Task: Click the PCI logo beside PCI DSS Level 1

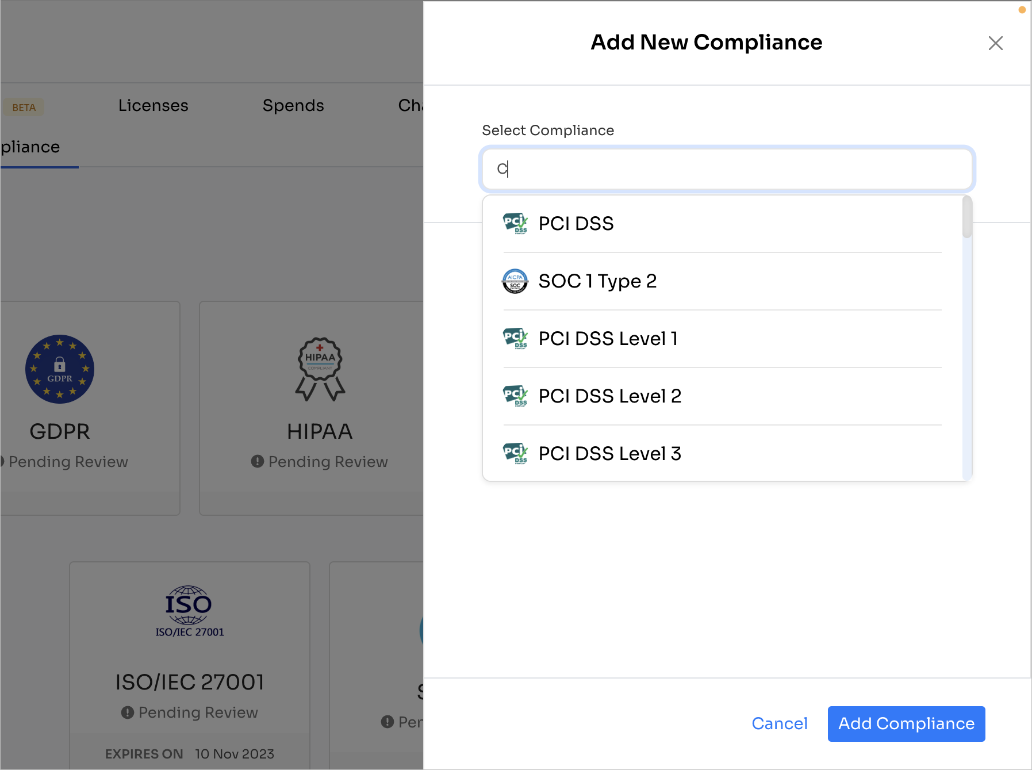Action: tap(515, 338)
